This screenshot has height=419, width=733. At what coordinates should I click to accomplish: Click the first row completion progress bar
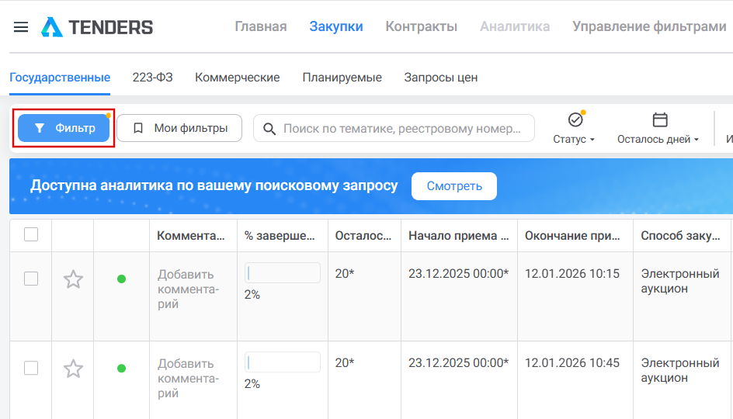283,273
